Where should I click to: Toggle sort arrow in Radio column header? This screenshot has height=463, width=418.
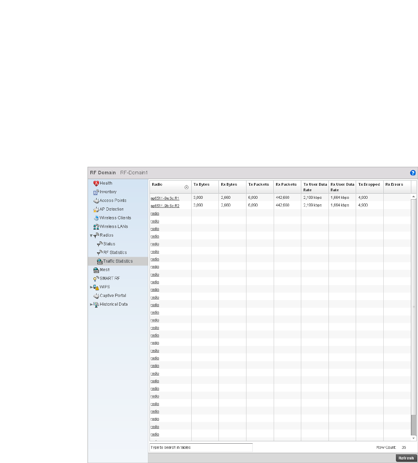(186, 187)
